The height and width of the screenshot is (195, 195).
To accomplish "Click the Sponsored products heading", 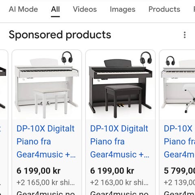I will click(x=60, y=35).
